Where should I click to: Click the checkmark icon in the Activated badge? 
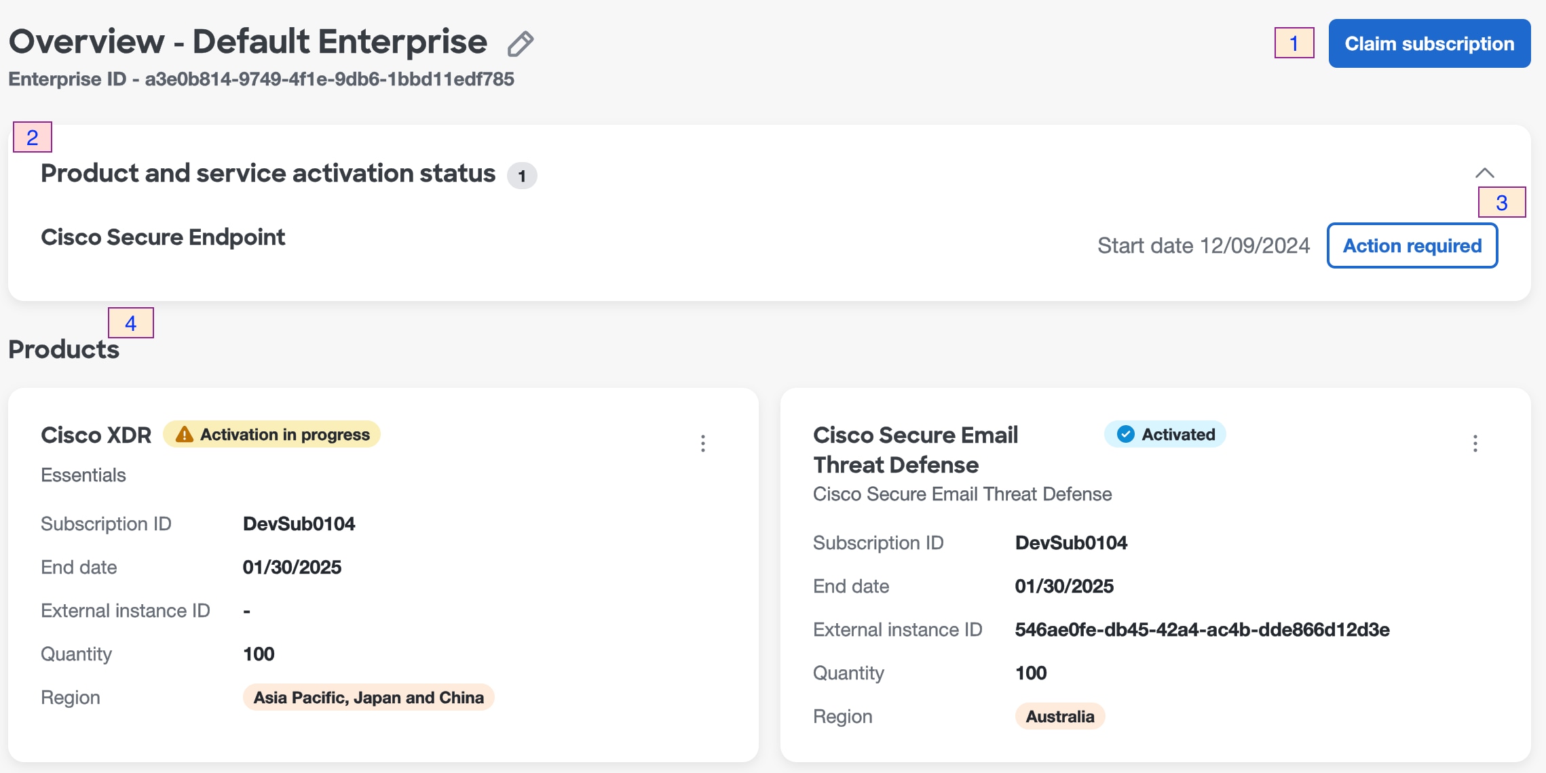click(1125, 434)
